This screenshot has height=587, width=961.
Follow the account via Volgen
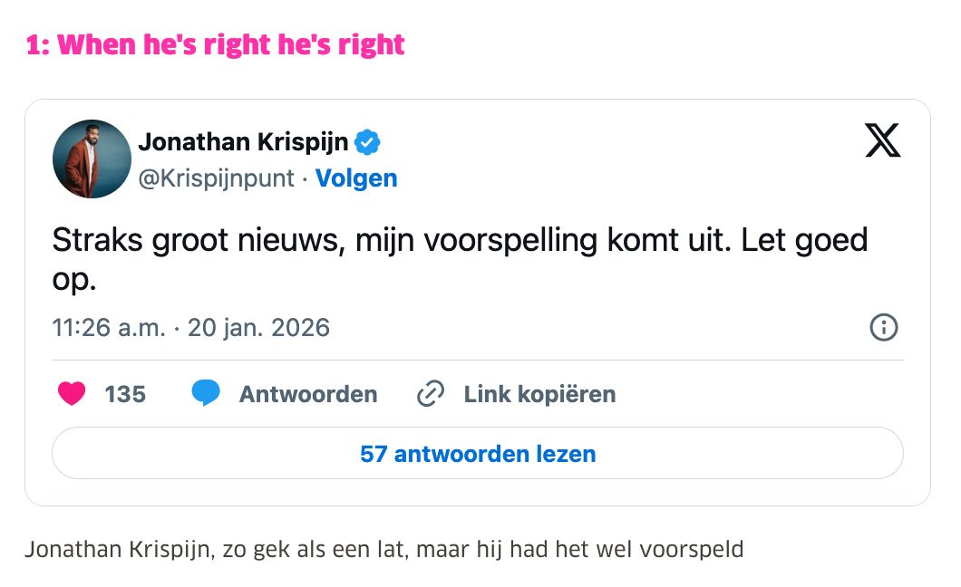pos(356,178)
